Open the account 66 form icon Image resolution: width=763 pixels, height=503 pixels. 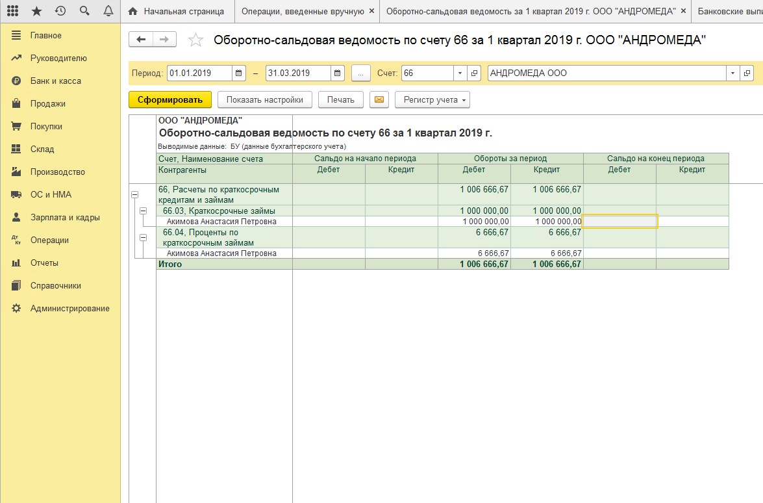coord(475,73)
